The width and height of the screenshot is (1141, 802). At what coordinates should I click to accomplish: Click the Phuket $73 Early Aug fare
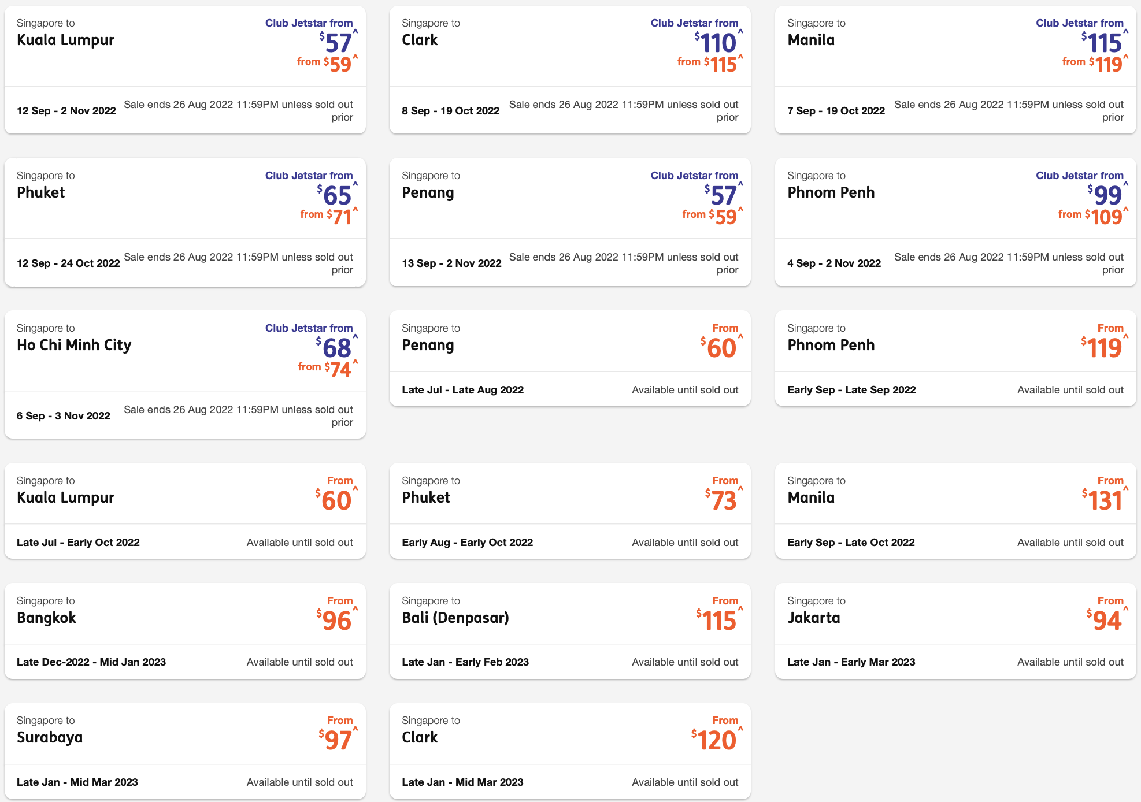(x=570, y=511)
